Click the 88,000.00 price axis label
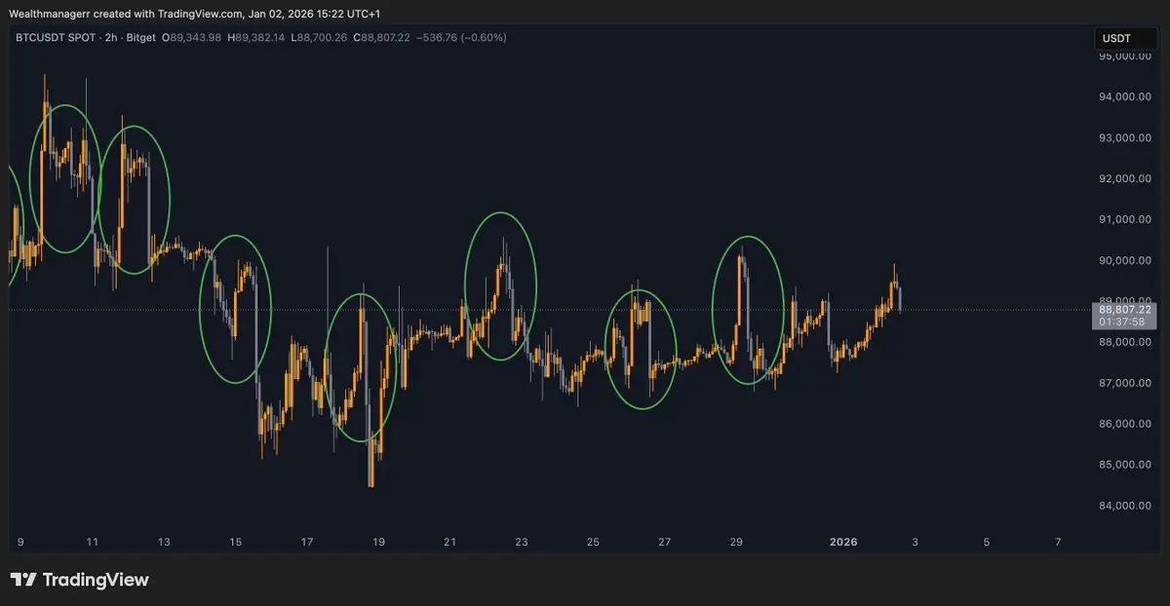 pyautogui.click(x=1126, y=342)
